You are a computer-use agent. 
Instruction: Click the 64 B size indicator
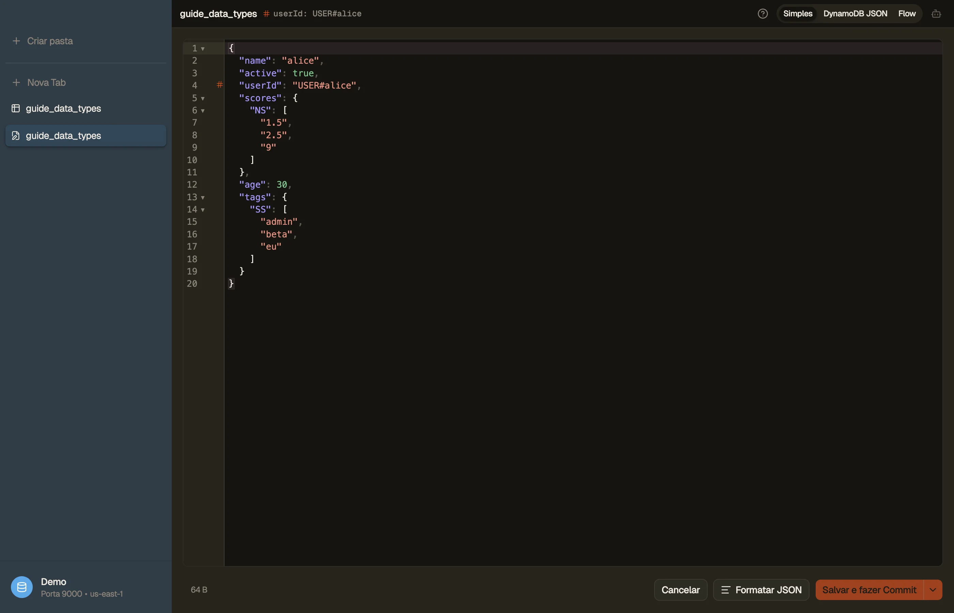(199, 590)
